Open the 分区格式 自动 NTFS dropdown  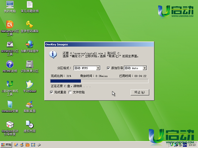pyautogui.click(x=87, y=68)
